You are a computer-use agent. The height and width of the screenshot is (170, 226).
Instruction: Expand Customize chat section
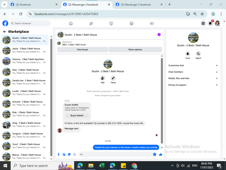point(193,65)
